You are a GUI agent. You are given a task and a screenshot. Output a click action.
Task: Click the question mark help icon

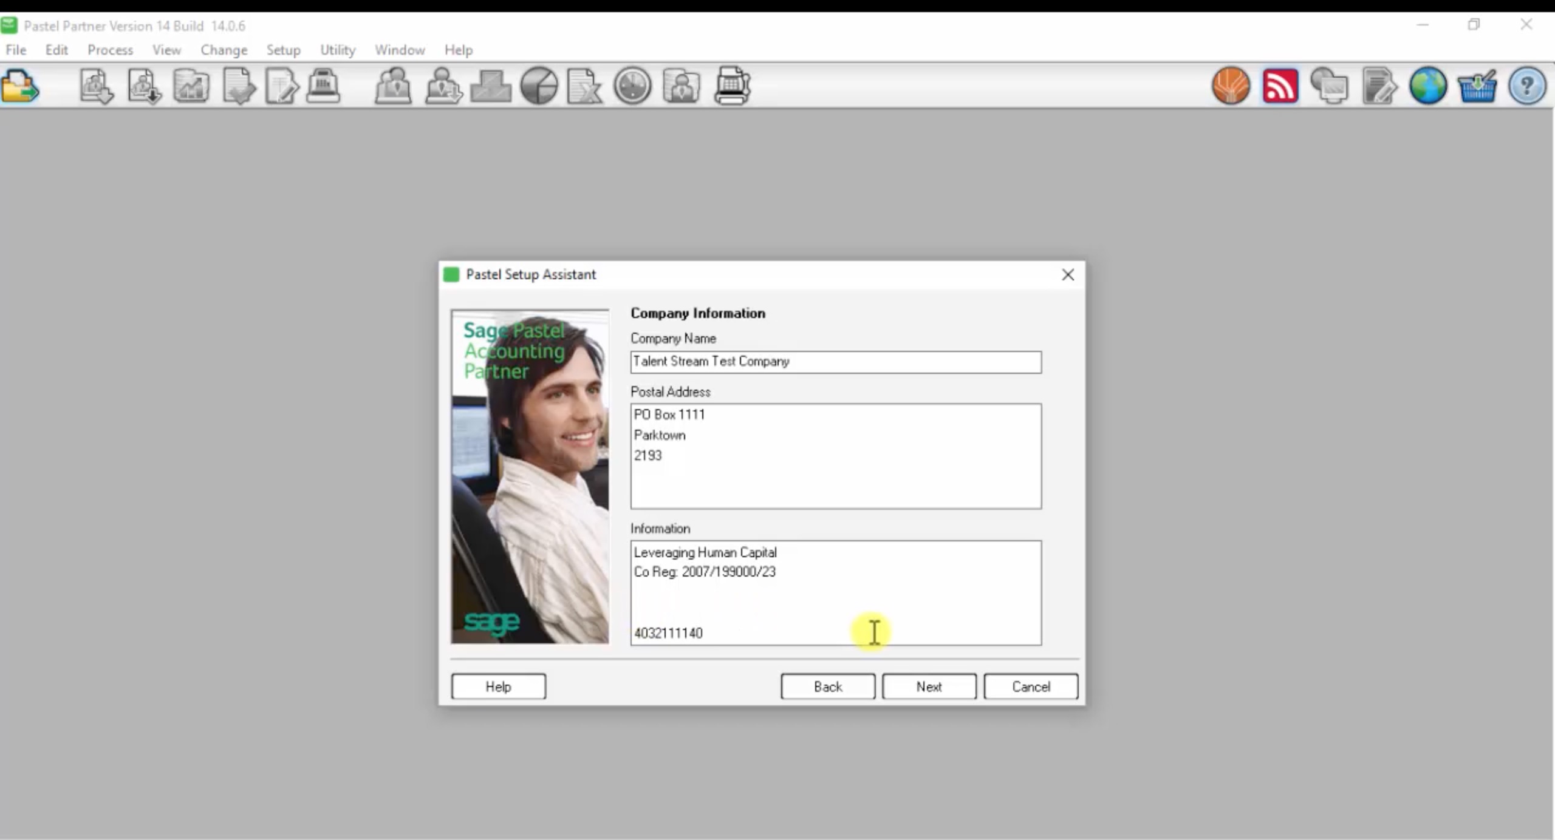[1526, 86]
